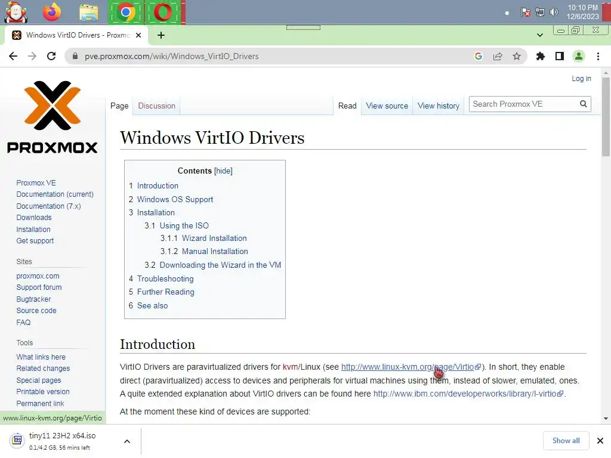Click the Windows VirtIO Drivers browser tab
The width and height of the screenshot is (611, 458).
click(77, 35)
